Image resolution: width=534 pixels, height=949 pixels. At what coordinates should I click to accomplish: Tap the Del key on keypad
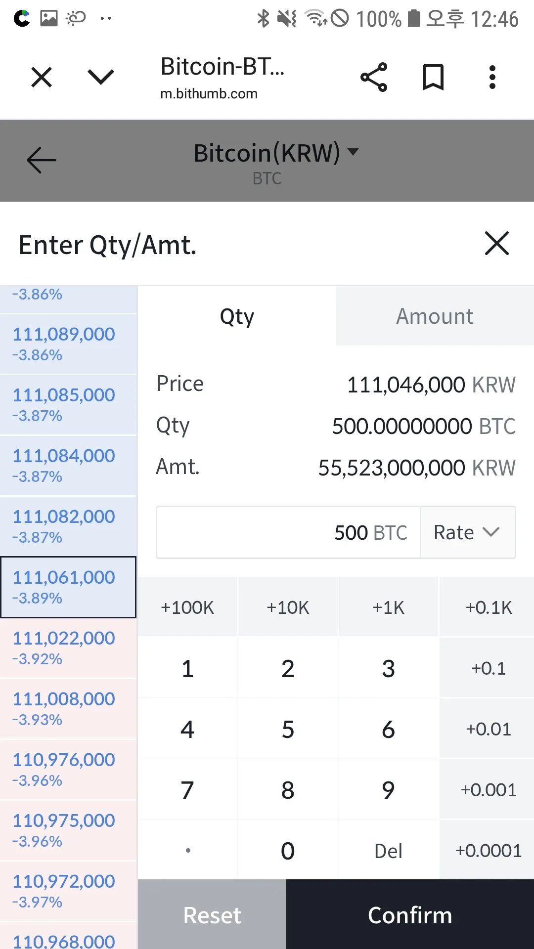(388, 851)
